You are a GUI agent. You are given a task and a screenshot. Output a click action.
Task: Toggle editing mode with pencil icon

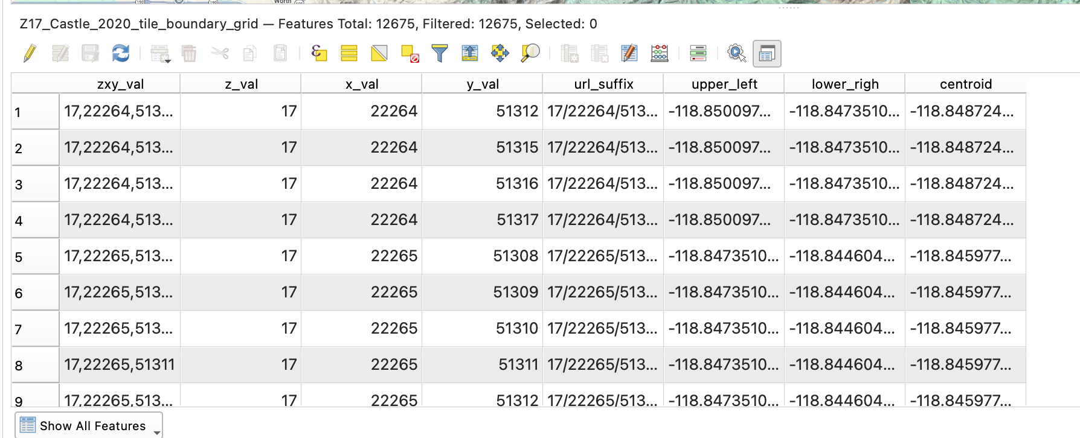(30, 54)
